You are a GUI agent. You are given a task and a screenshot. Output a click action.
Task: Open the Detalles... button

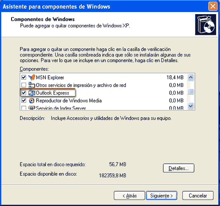178,168
